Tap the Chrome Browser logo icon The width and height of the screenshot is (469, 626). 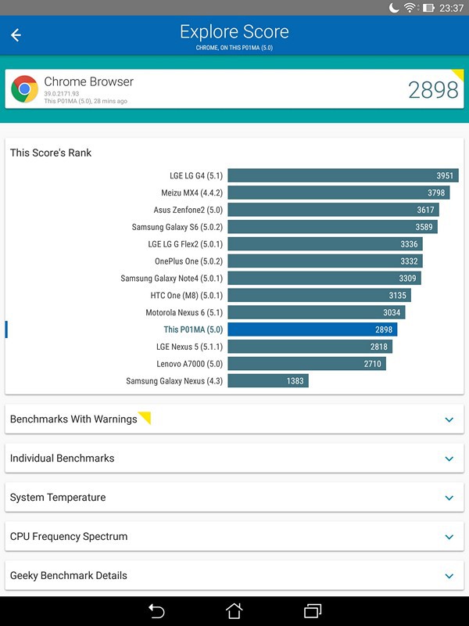[x=25, y=88]
